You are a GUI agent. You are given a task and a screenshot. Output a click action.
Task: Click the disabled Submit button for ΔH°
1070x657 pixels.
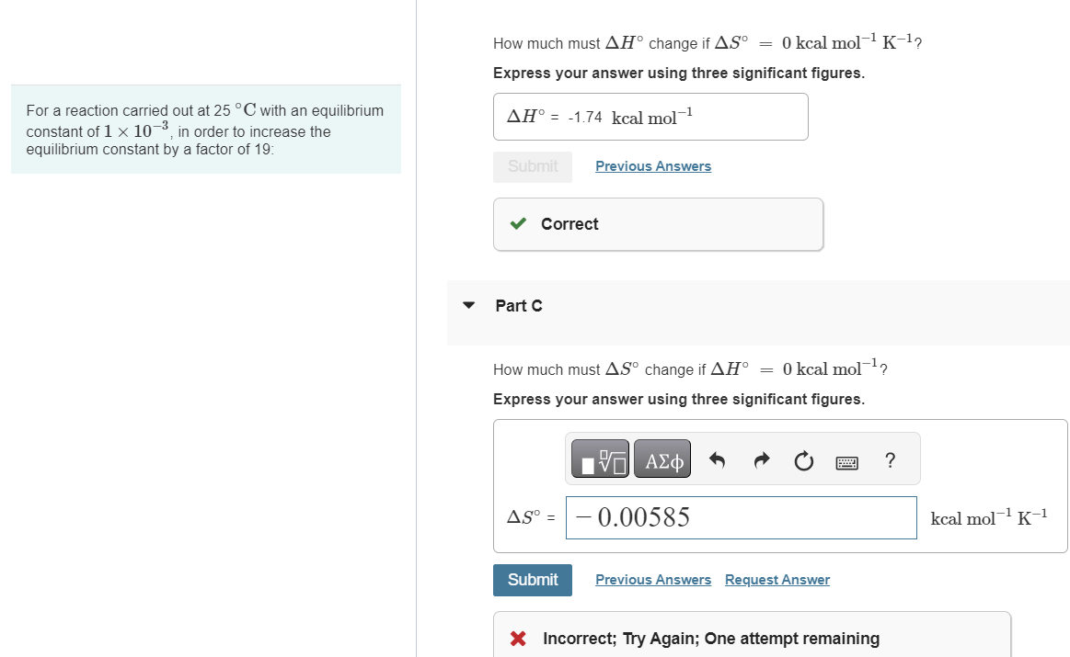[532, 166]
